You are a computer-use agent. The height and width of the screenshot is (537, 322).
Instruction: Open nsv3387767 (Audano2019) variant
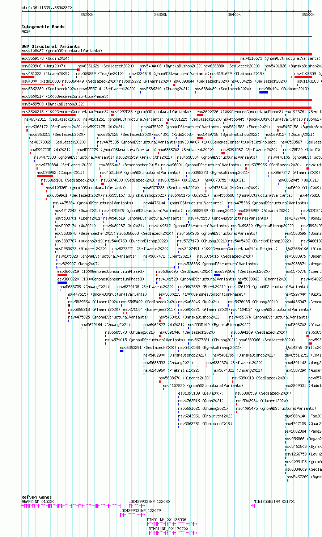coord(80,241)
